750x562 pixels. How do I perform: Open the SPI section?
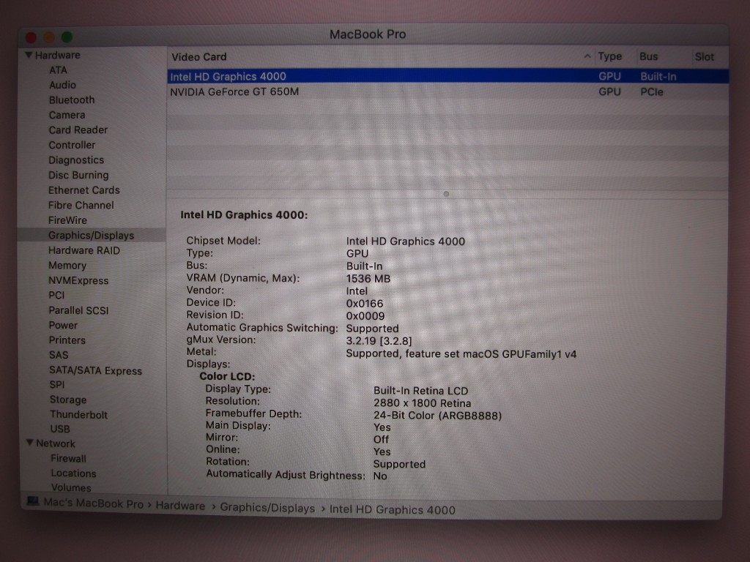(57, 385)
